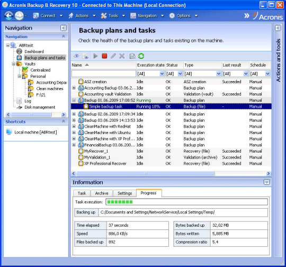Click the Task execution progress bar
The width and height of the screenshot is (286, 267).
(186, 202)
